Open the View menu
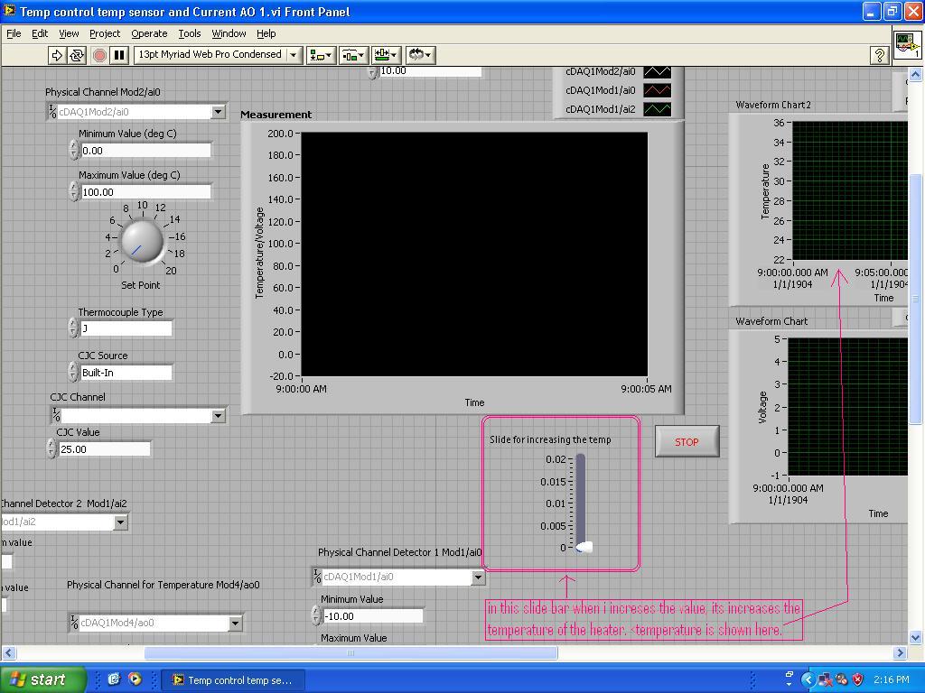925x693 pixels. [69, 33]
